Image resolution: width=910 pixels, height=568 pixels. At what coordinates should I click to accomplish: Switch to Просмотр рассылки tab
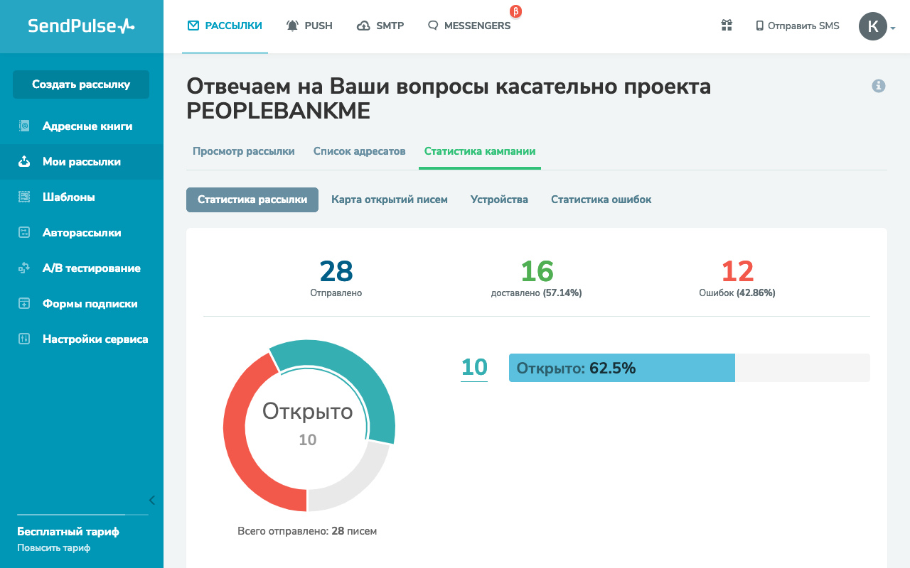point(243,151)
